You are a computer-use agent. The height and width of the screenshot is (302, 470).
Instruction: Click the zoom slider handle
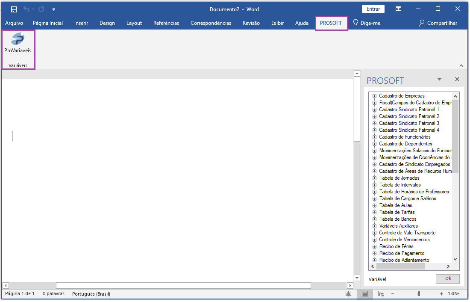click(x=419, y=294)
